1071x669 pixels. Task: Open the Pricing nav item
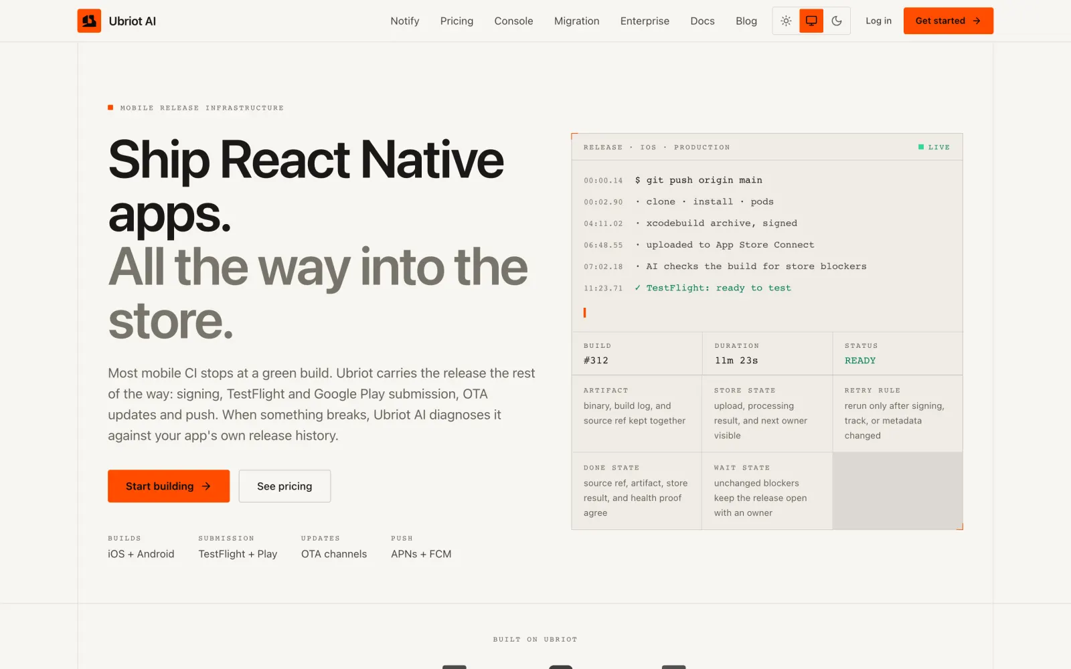(x=457, y=21)
